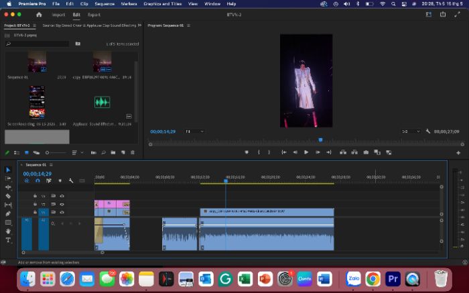Toggle V3 track output eye
The width and height of the screenshot is (469, 293).
tap(62, 196)
